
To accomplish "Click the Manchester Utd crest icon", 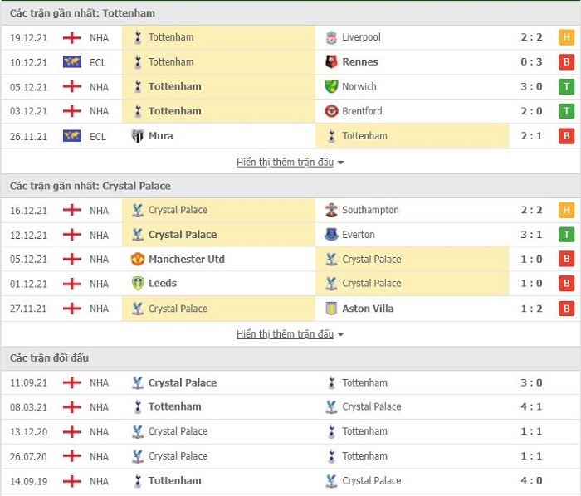I will pyautogui.click(x=138, y=259).
